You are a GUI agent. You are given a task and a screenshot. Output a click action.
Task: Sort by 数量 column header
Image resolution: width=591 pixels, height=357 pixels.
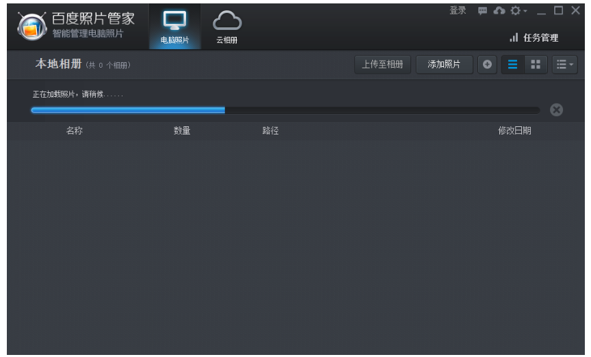(x=182, y=130)
